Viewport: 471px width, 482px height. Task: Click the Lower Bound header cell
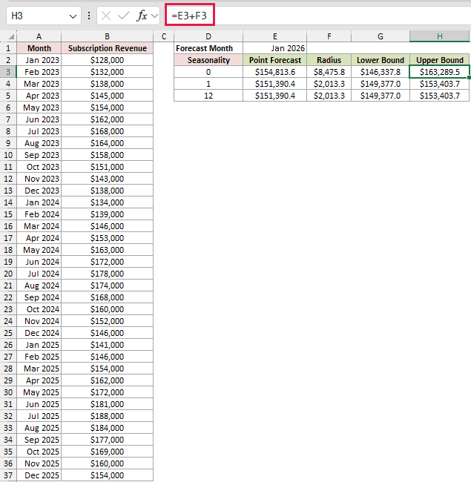(381, 60)
